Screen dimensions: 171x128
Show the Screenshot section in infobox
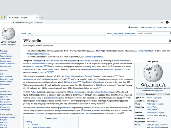pyautogui.click(x=167, y=94)
